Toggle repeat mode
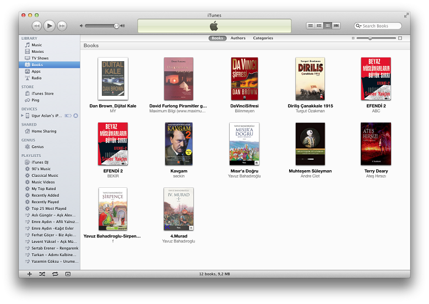The width and height of the screenshot is (429, 304). [x=55, y=274]
